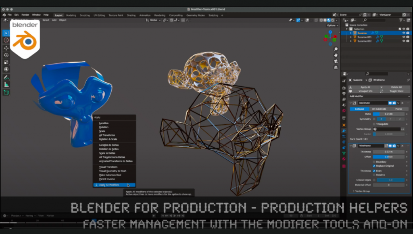Uncheck Replace Original in the Wireframe modifier

[374, 166]
